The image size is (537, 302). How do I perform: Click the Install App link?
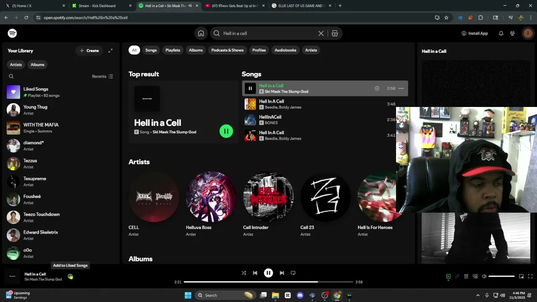[474, 33]
